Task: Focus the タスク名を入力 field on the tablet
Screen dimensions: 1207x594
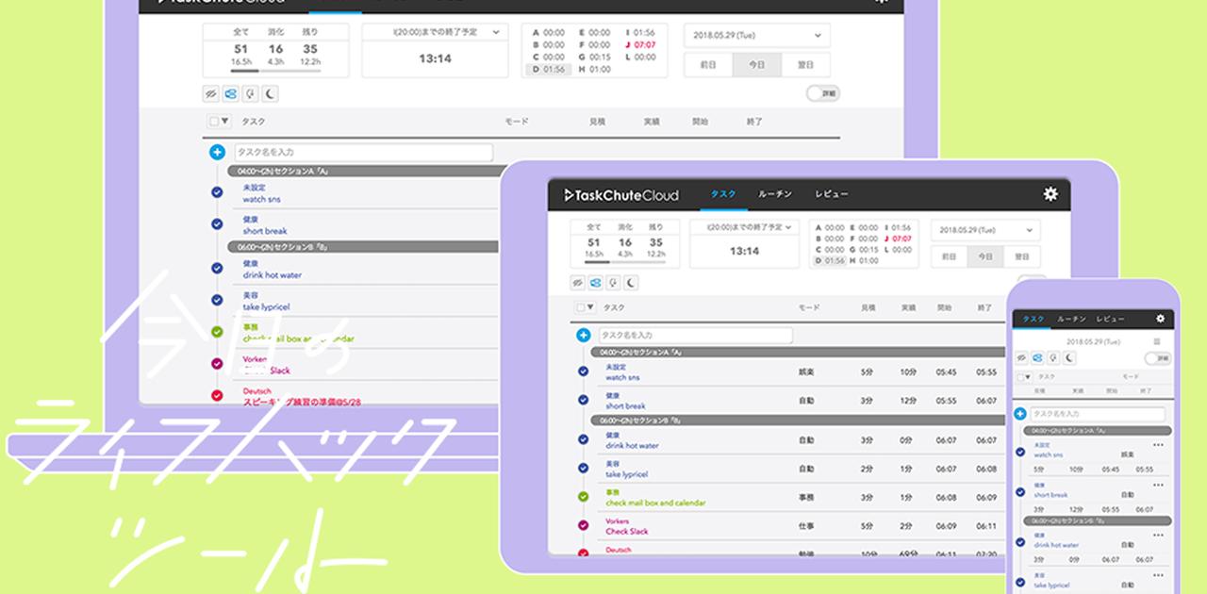Action: [x=696, y=335]
